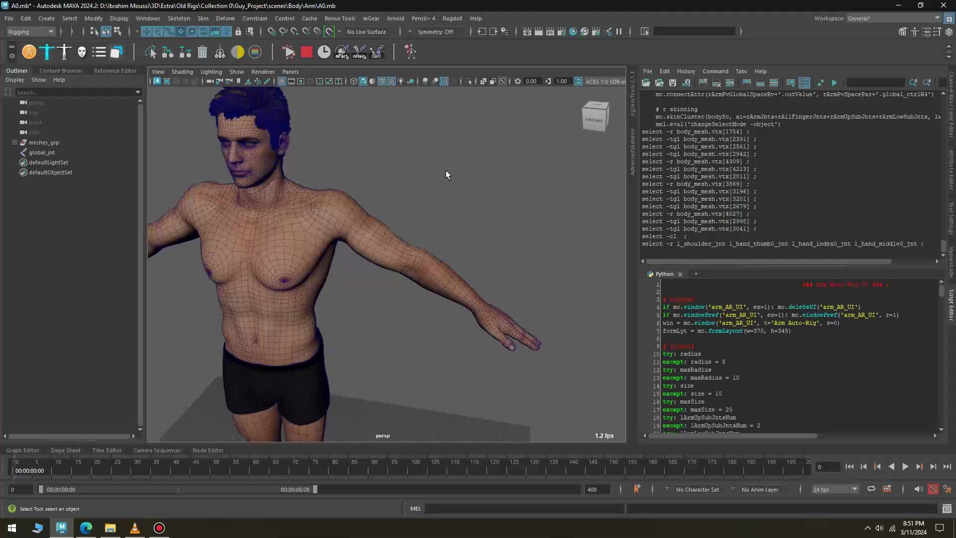This screenshot has height=538, width=956.
Task: Click the red Record shelf icon
Action: click(306, 52)
